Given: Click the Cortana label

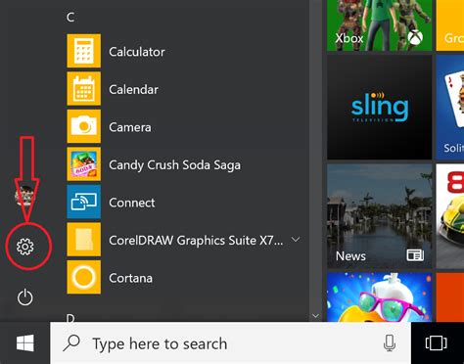Looking at the screenshot, I should pyautogui.click(x=130, y=278).
